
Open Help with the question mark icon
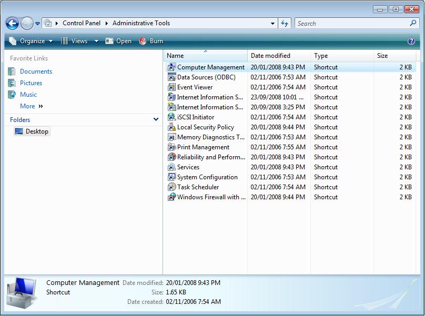coord(411,41)
